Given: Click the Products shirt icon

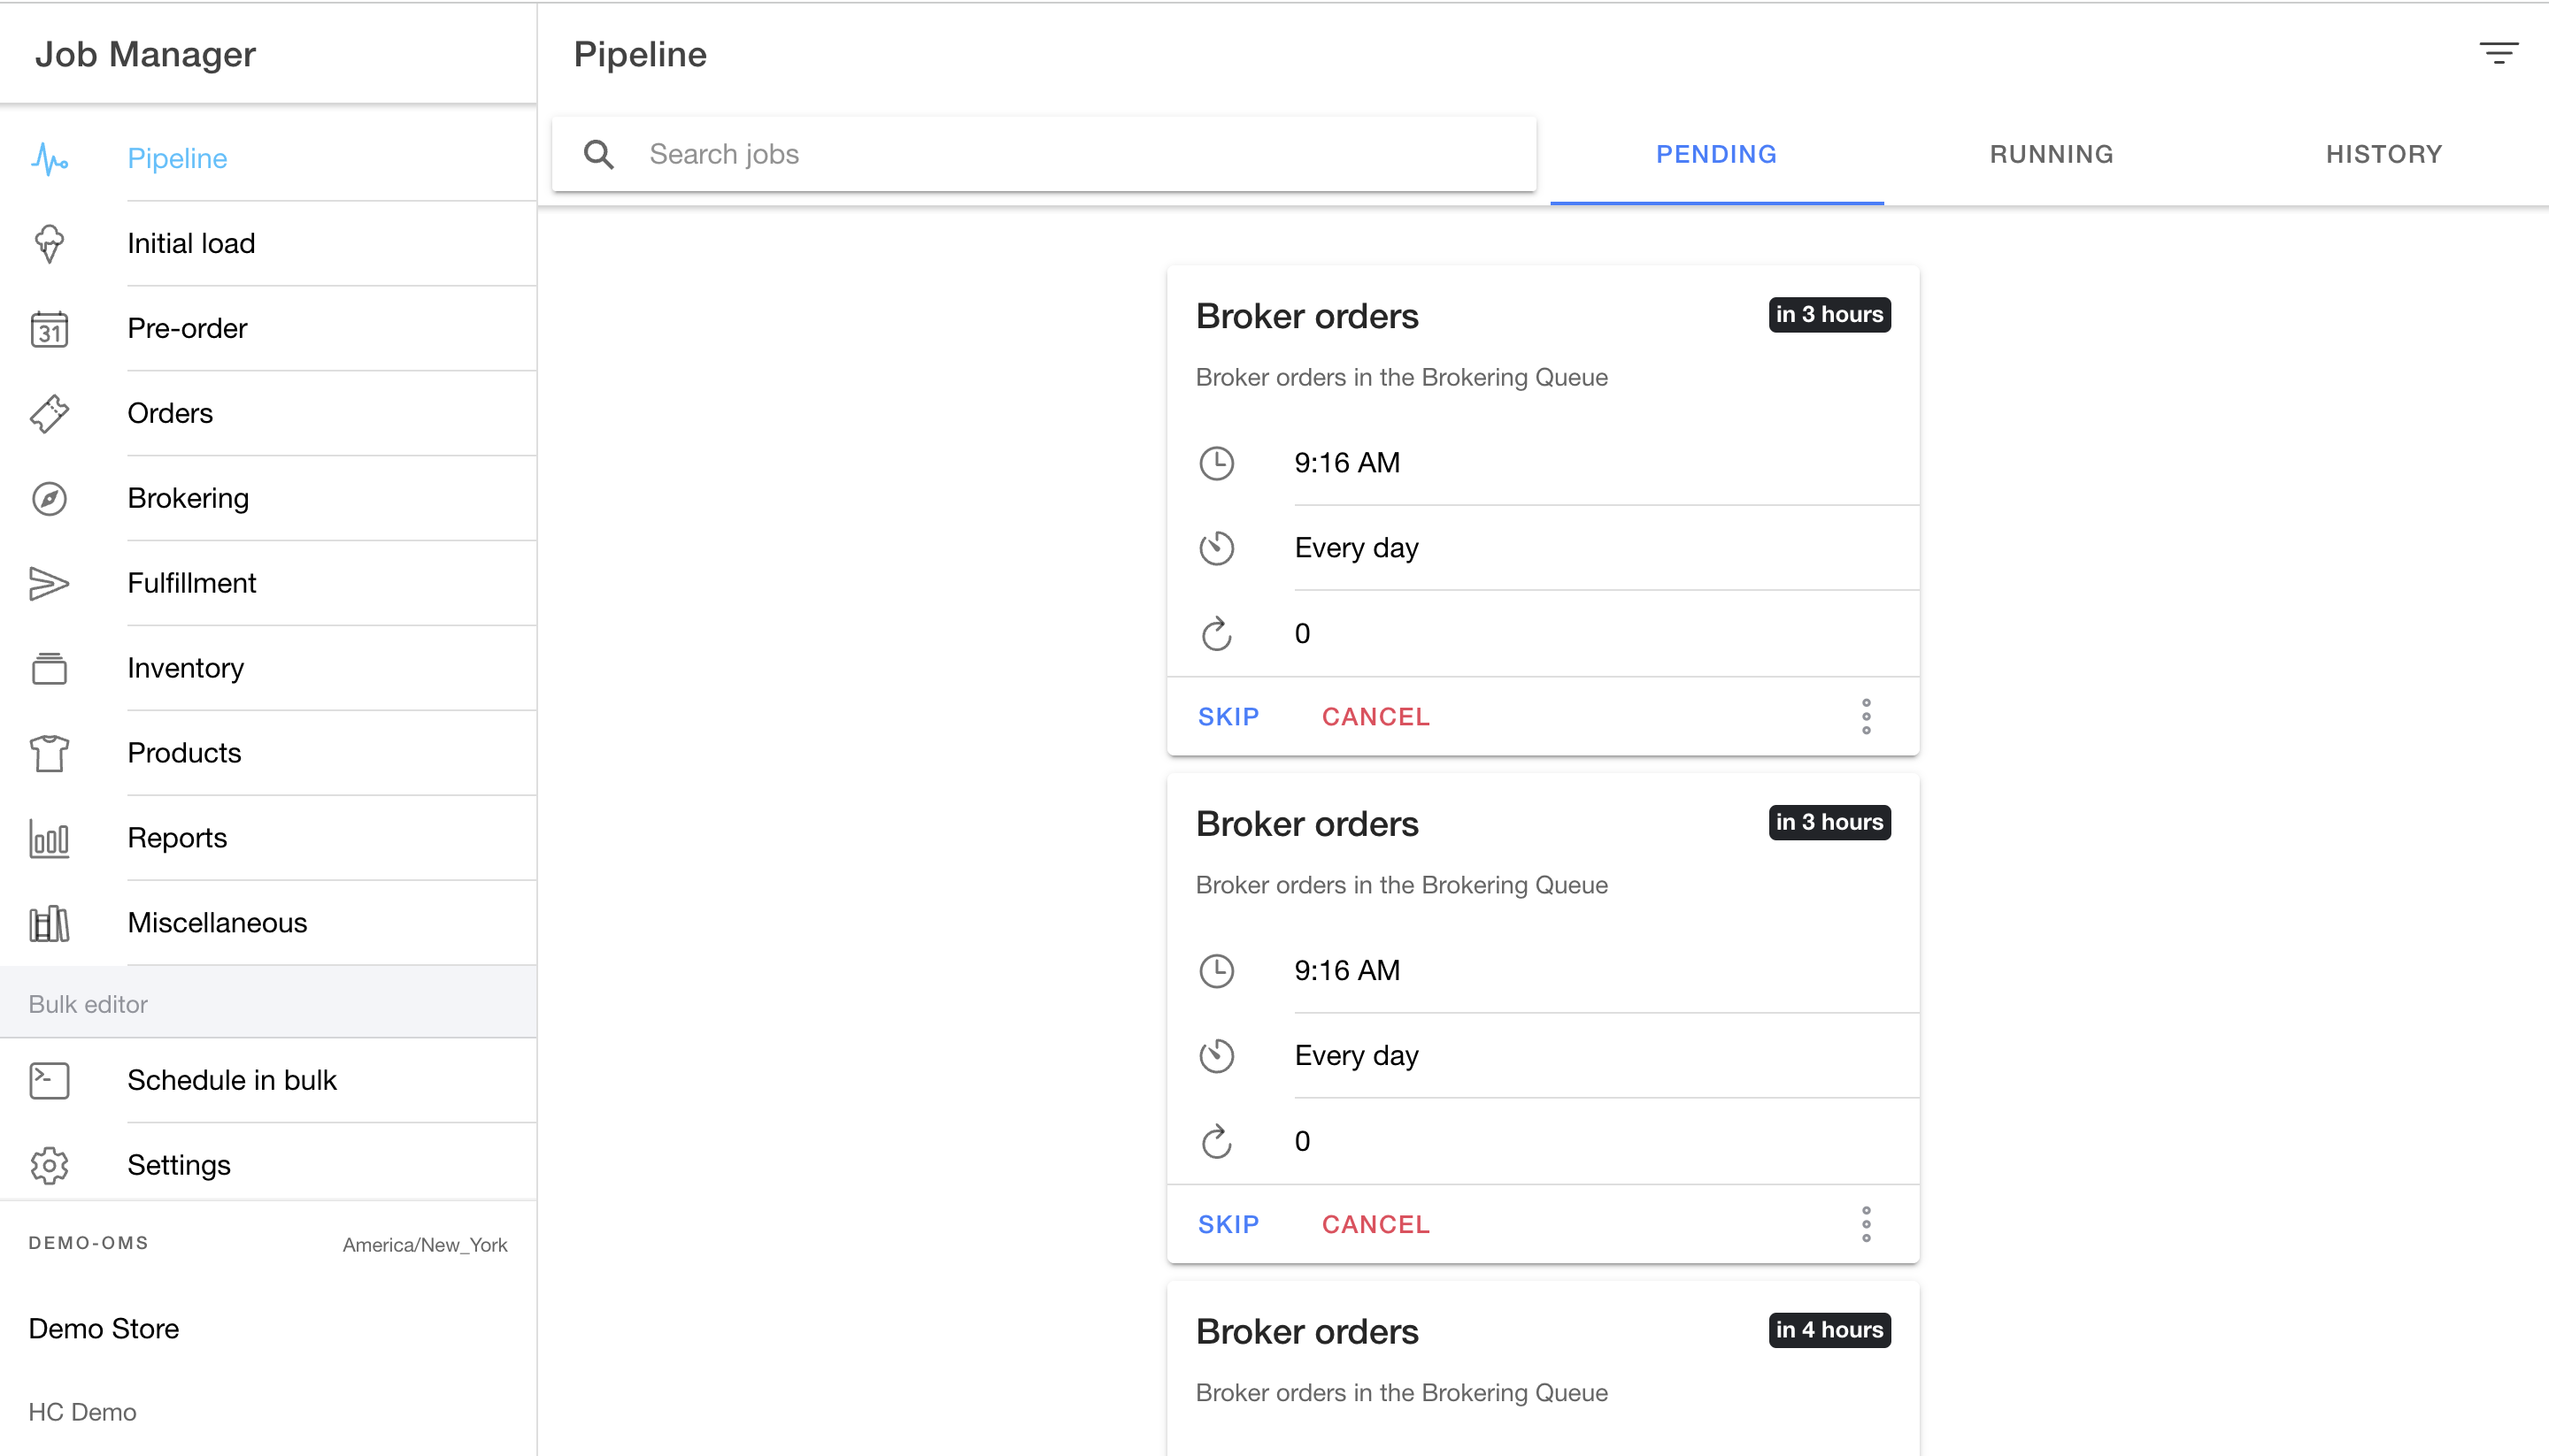Looking at the screenshot, I should pos(49,753).
